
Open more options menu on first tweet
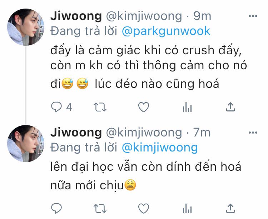[x=253, y=16]
